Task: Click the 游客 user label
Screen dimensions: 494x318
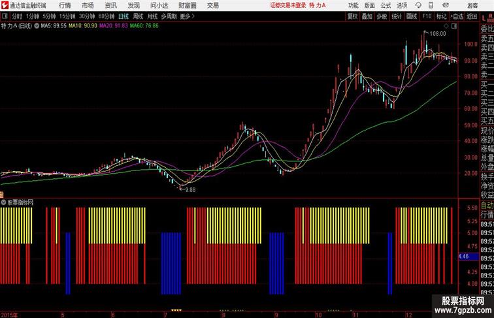Action: coord(472,5)
